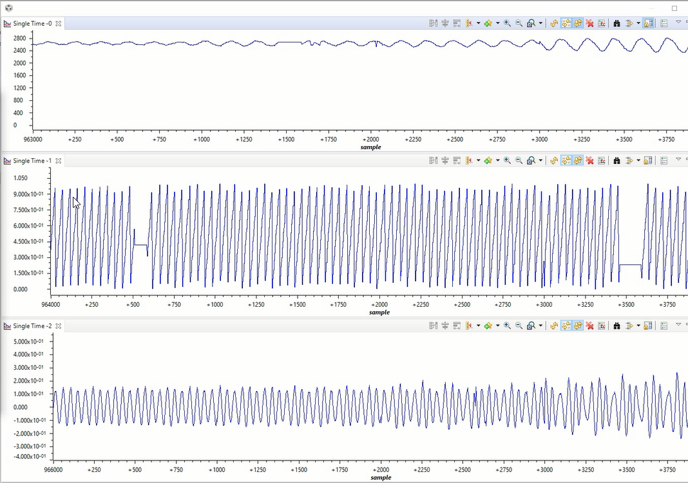Toggle H-arrows refresh mode in Single Time -2

tap(566, 326)
